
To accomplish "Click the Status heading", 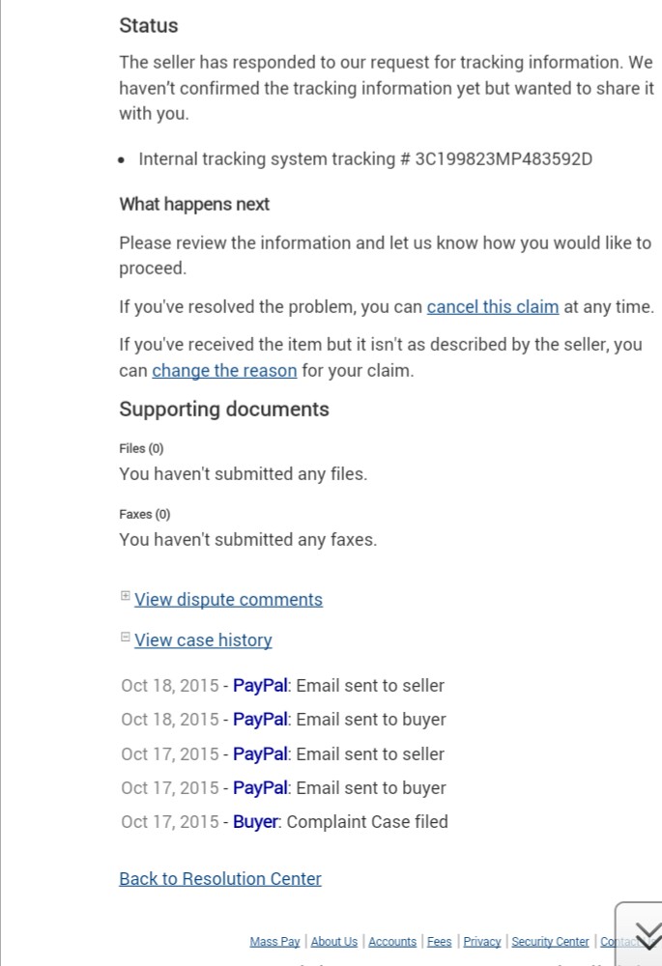I will point(149,26).
